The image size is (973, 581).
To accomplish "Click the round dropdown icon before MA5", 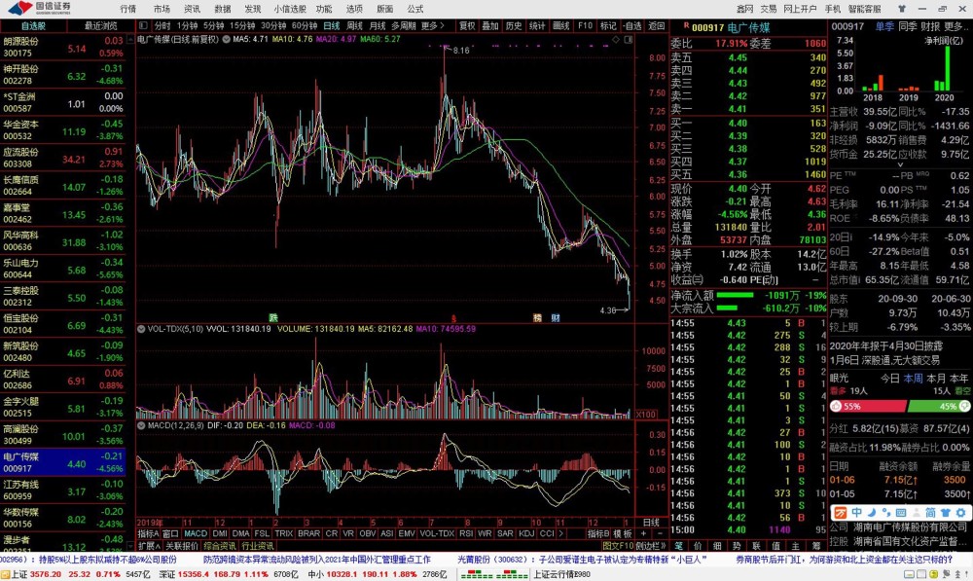I will point(227,39).
